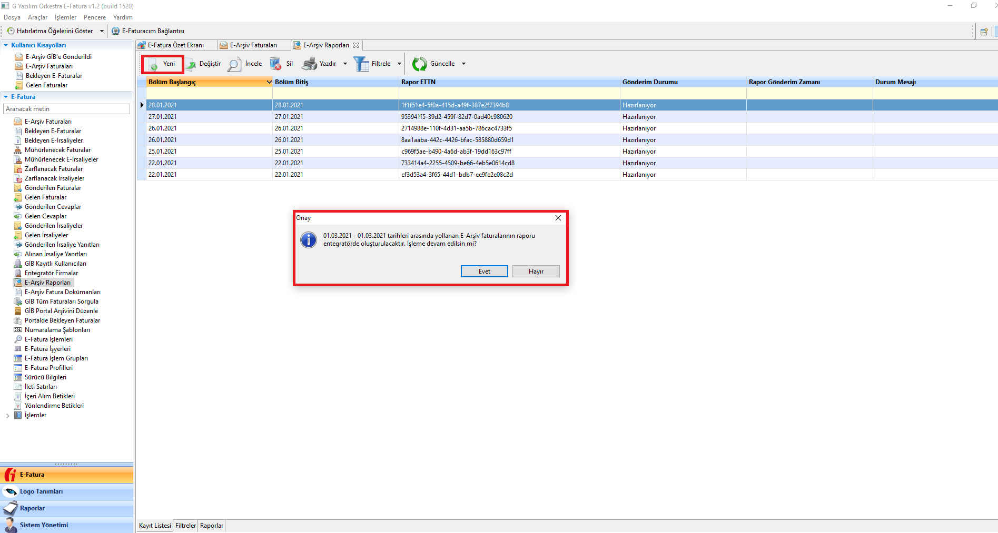This screenshot has height=533, width=998.
Task: Click the Yazdır printer icon
Action: point(309,64)
